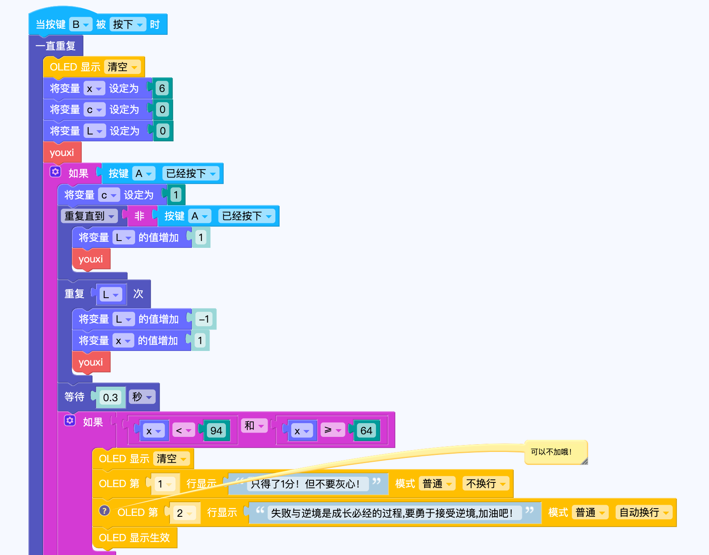This screenshot has width=709, height=555.
Task: Open the 自动换行 wrap dropdown
Action: point(644,512)
